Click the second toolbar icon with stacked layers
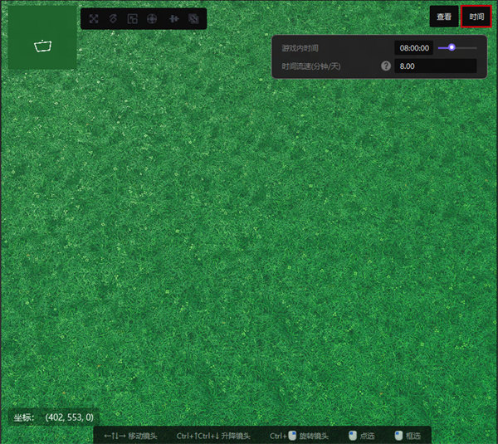This screenshot has width=498, height=444. point(113,18)
